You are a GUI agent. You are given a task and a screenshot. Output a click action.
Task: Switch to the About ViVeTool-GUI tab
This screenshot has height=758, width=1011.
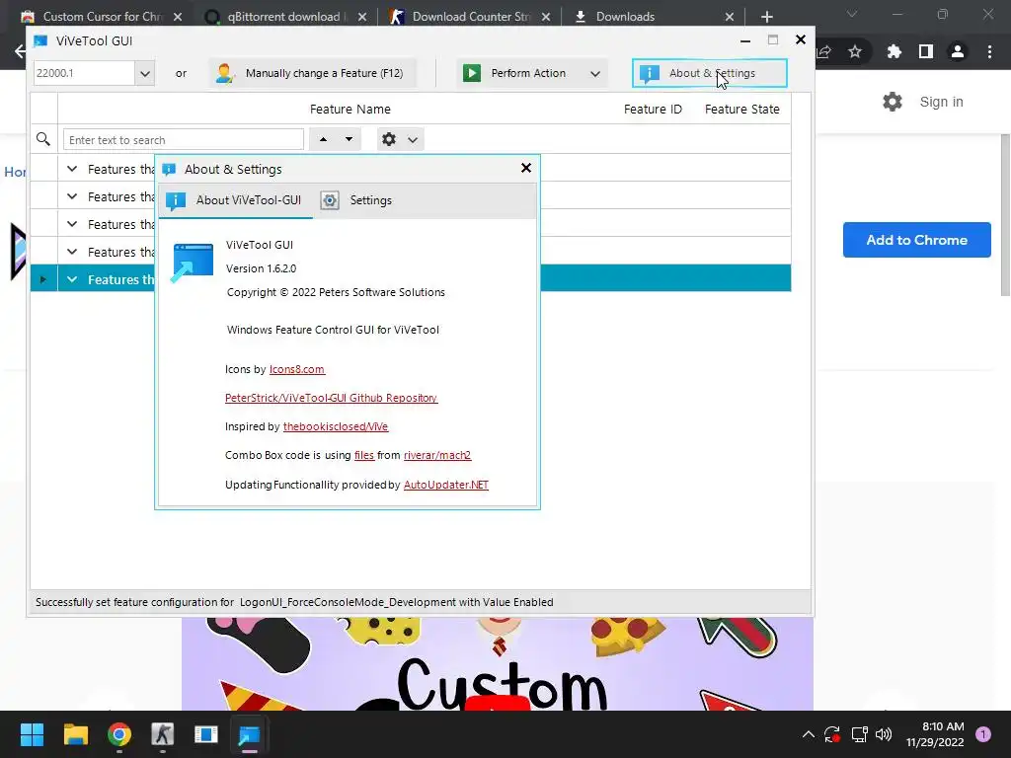pos(235,200)
